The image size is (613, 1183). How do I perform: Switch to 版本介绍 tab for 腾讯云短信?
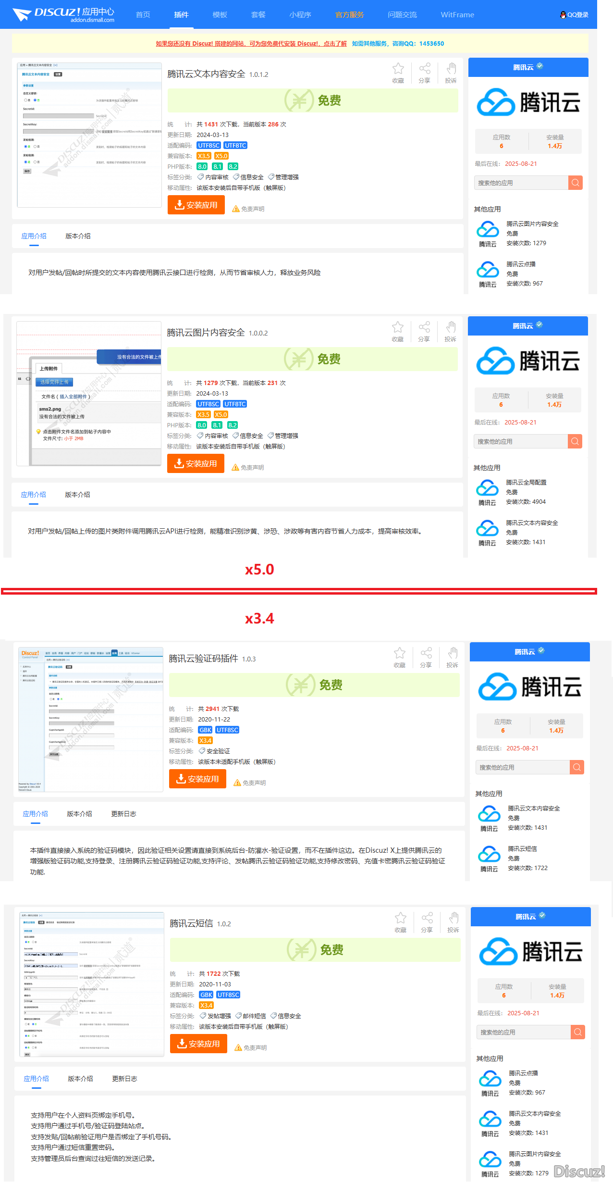pyautogui.click(x=80, y=1079)
